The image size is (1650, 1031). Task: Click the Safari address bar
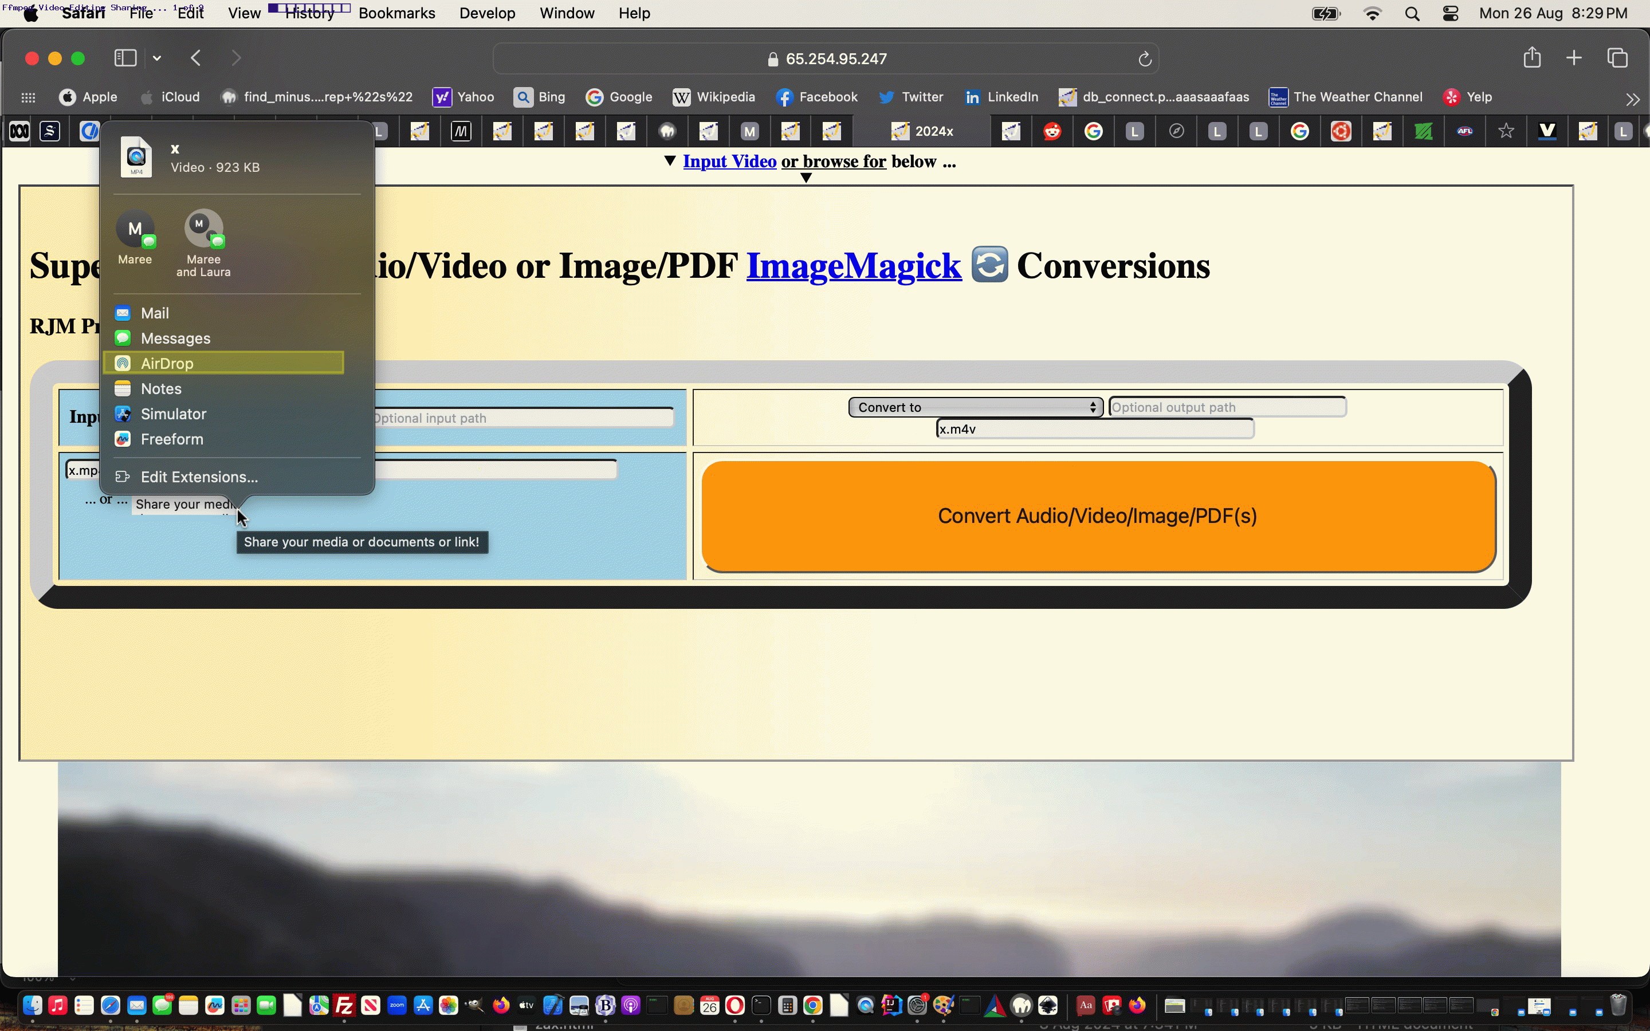point(826,58)
